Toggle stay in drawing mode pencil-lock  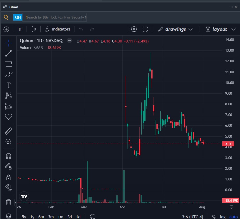[x=8, y=166]
